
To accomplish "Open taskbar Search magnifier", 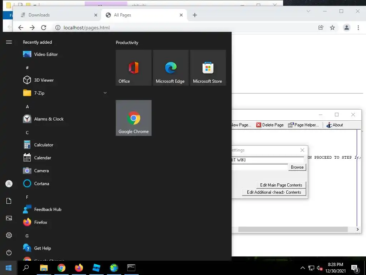I will [x=26, y=268].
